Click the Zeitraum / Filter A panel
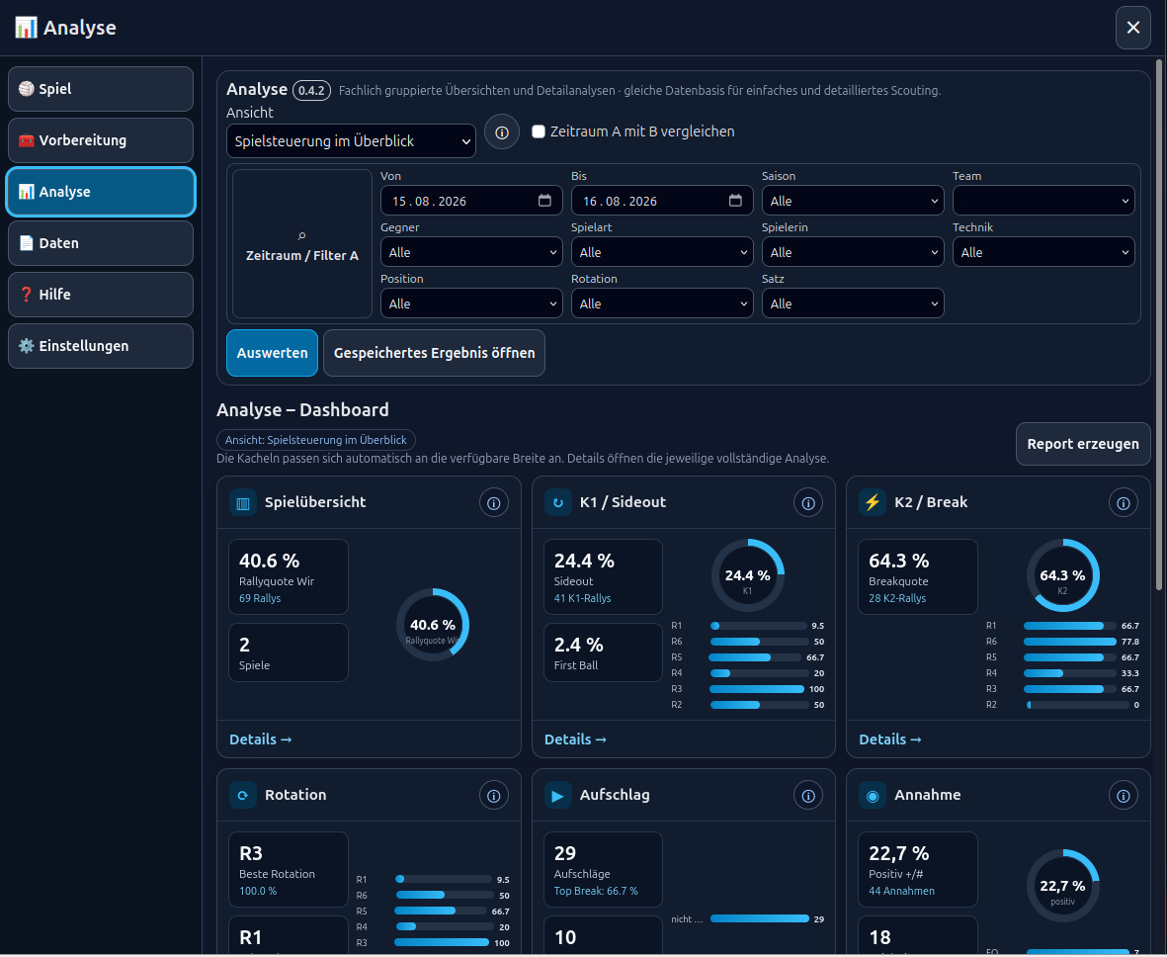The image size is (1167, 957). tap(301, 244)
